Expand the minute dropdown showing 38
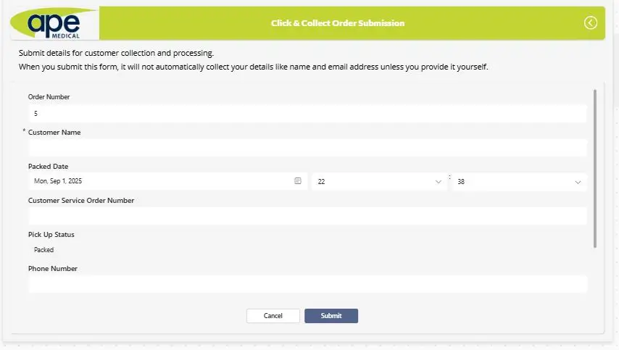This screenshot has width=619, height=350. point(519,181)
